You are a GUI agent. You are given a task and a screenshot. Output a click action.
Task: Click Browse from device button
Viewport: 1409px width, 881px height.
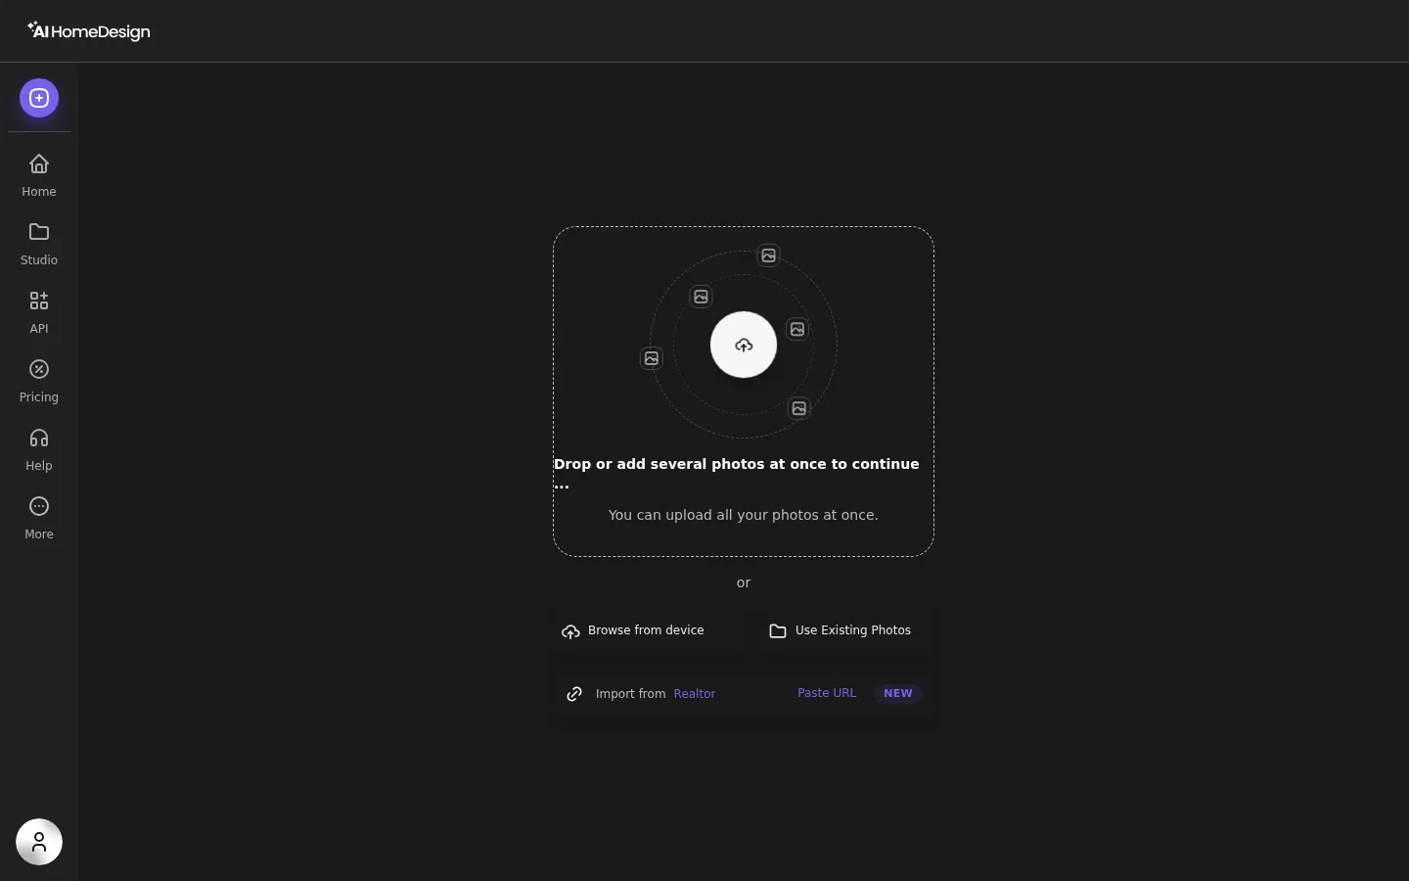(x=648, y=631)
